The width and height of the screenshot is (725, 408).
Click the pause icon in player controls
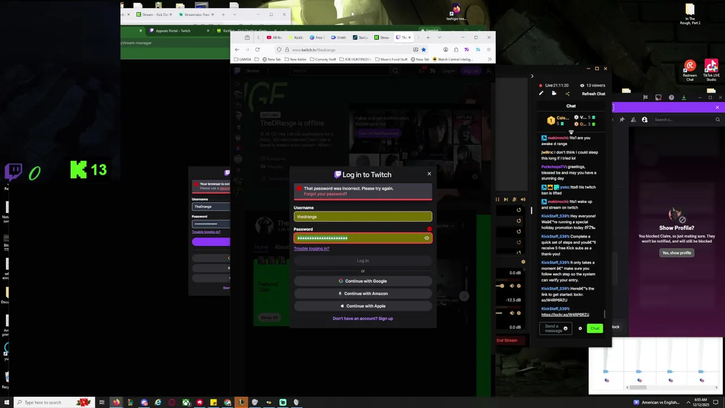coord(497,199)
